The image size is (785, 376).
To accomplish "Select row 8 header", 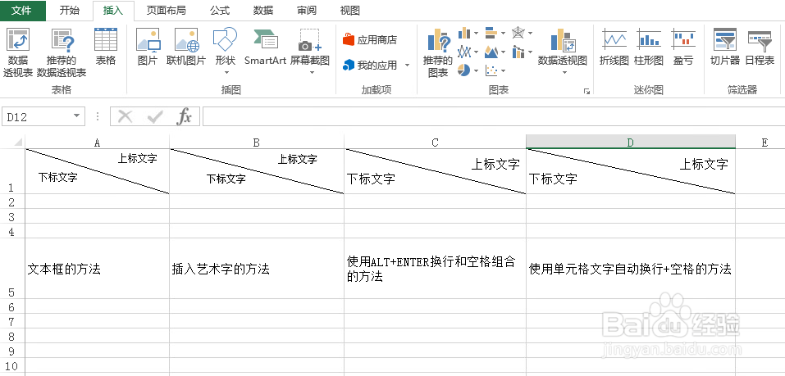I will point(12,336).
